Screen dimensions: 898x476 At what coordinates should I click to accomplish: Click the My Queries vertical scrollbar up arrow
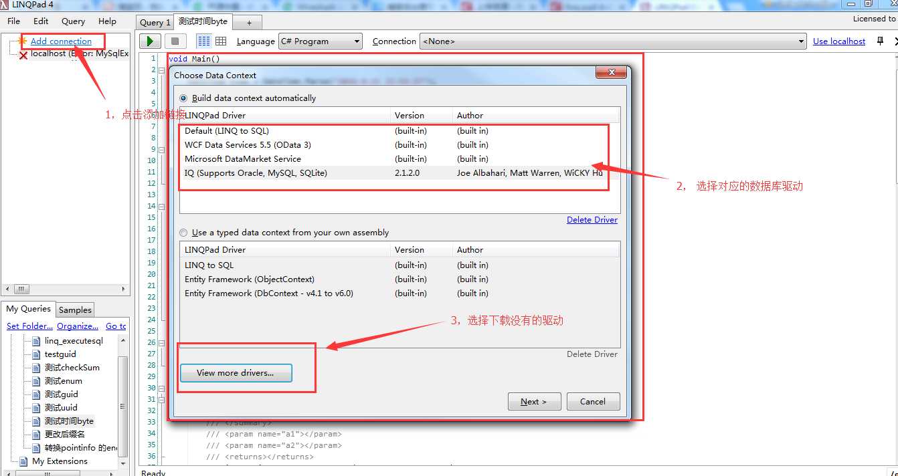pyautogui.click(x=122, y=340)
